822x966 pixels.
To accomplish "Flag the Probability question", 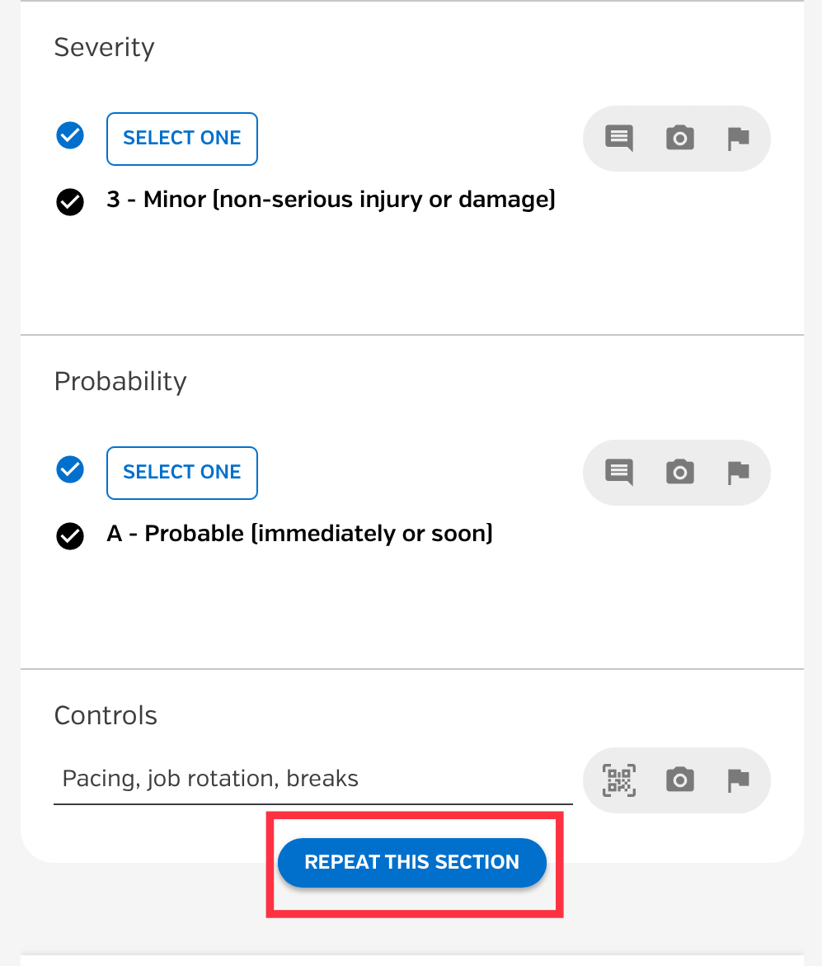I will click(738, 473).
